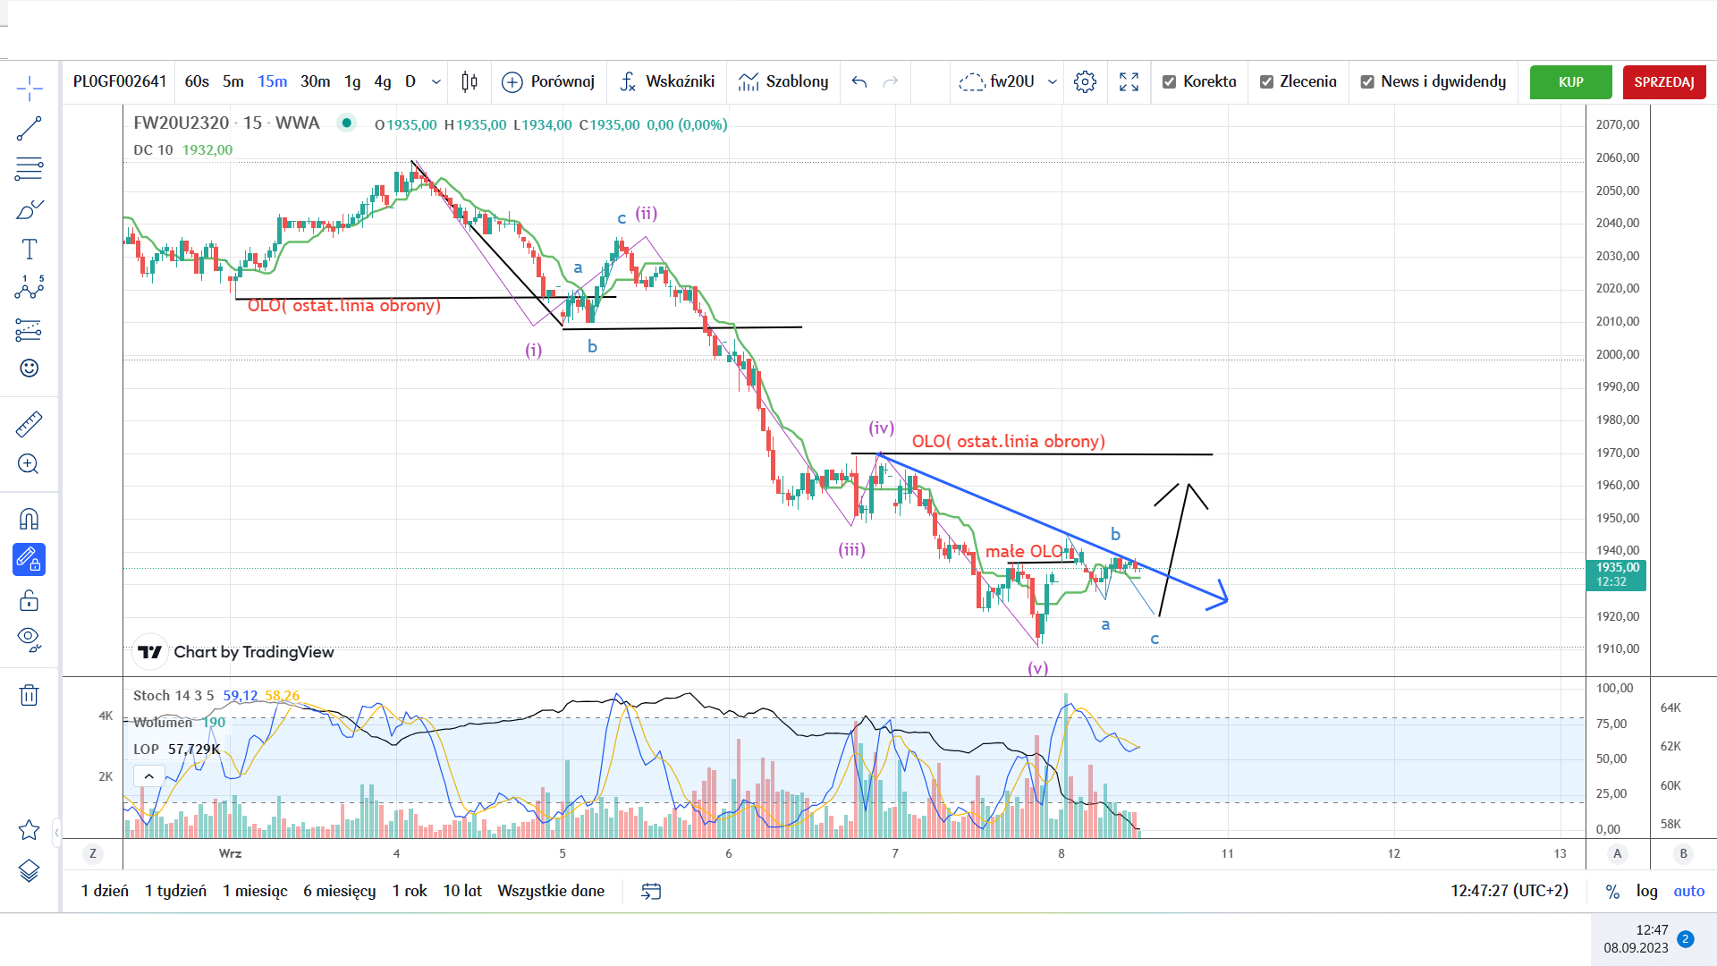1717x966 pixels.
Task: Open the Elliott wave patterns tool
Action: pos(30,287)
